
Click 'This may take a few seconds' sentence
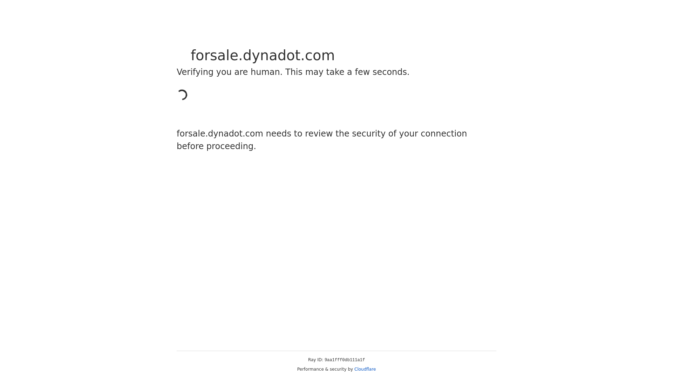(347, 72)
